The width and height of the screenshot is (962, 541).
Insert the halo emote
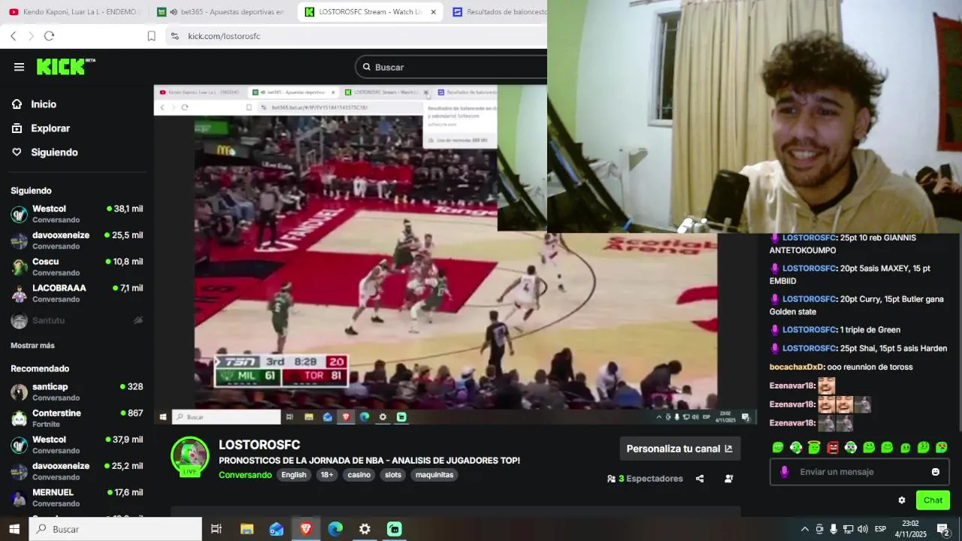tap(814, 448)
